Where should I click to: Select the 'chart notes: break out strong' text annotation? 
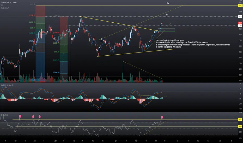[193, 43]
